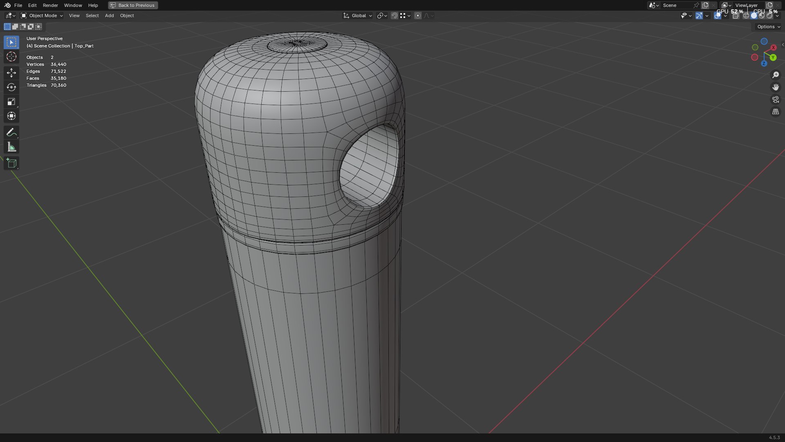Select the Add Cube tool
This screenshot has width=785, height=442.
[11, 163]
